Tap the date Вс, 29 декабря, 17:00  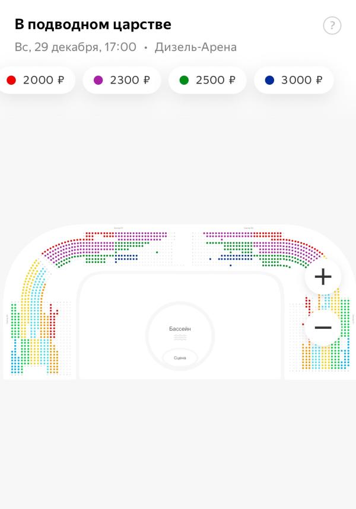[75, 47]
